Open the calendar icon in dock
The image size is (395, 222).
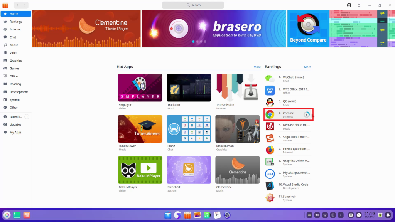pyautogui.click(x=217, y=215)
